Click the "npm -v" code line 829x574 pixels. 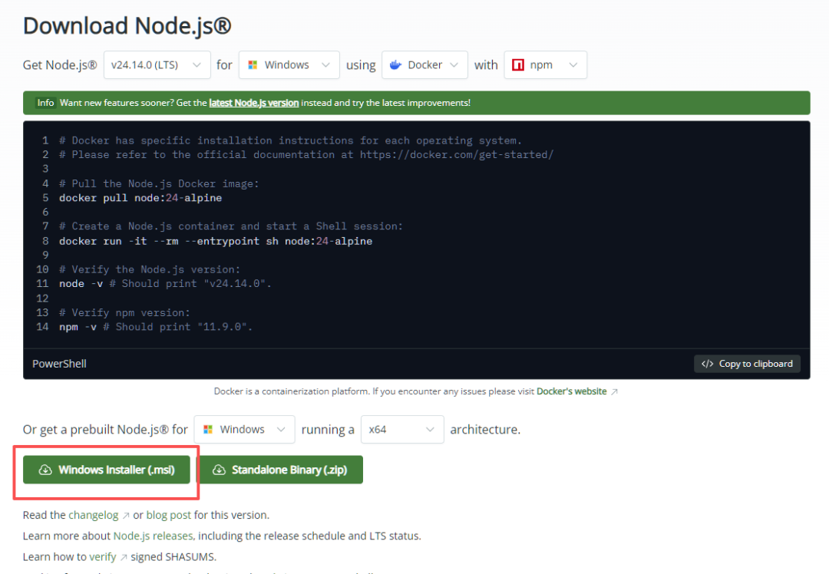point(156,327)
